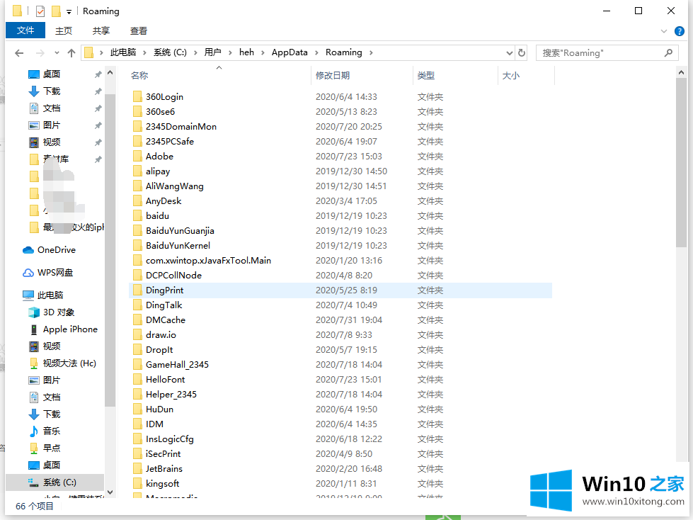Screen dimensions: 693x520
Task: Open the Quick Access Toolbar customize dropdown
Action: pyautogui.click(x=69, y=11)
